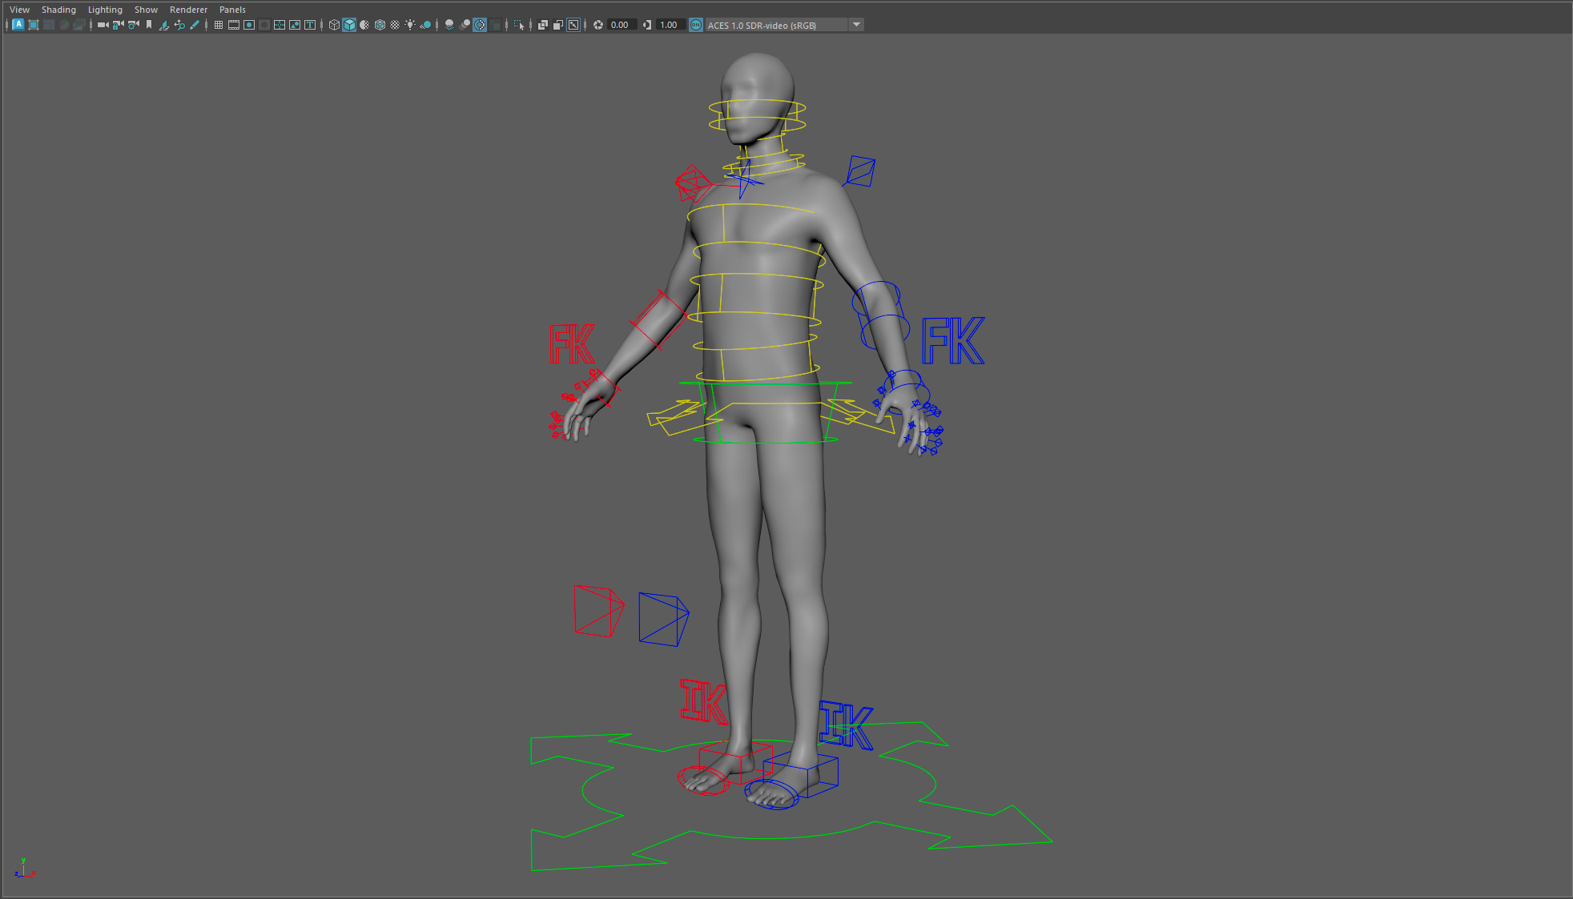1573x899 pixels.
Task: Turn off the color management ON toggle
Action: 696,24
